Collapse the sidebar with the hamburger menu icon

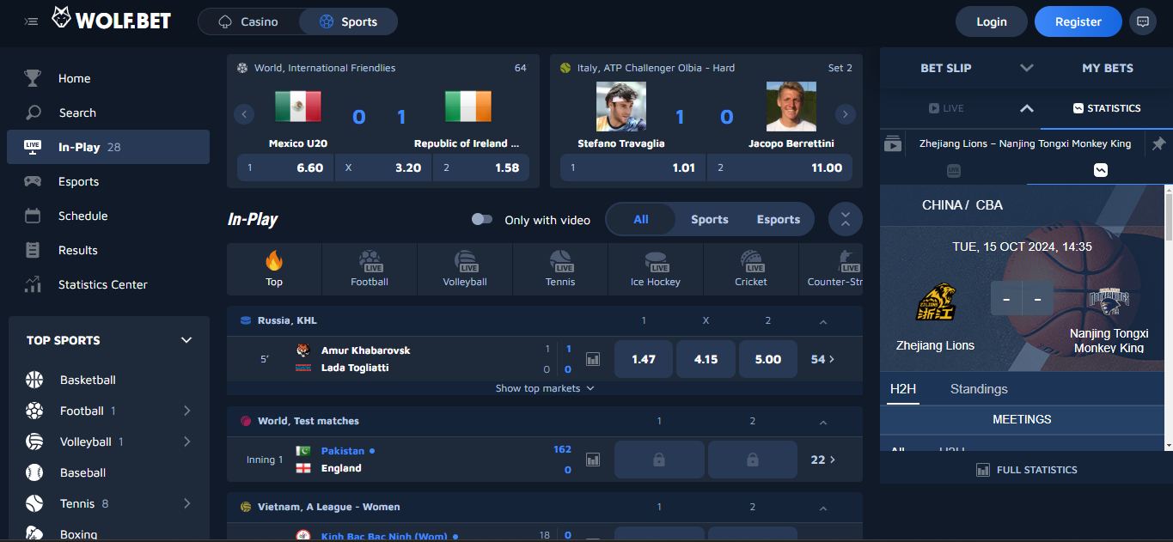tap(31, 21)
